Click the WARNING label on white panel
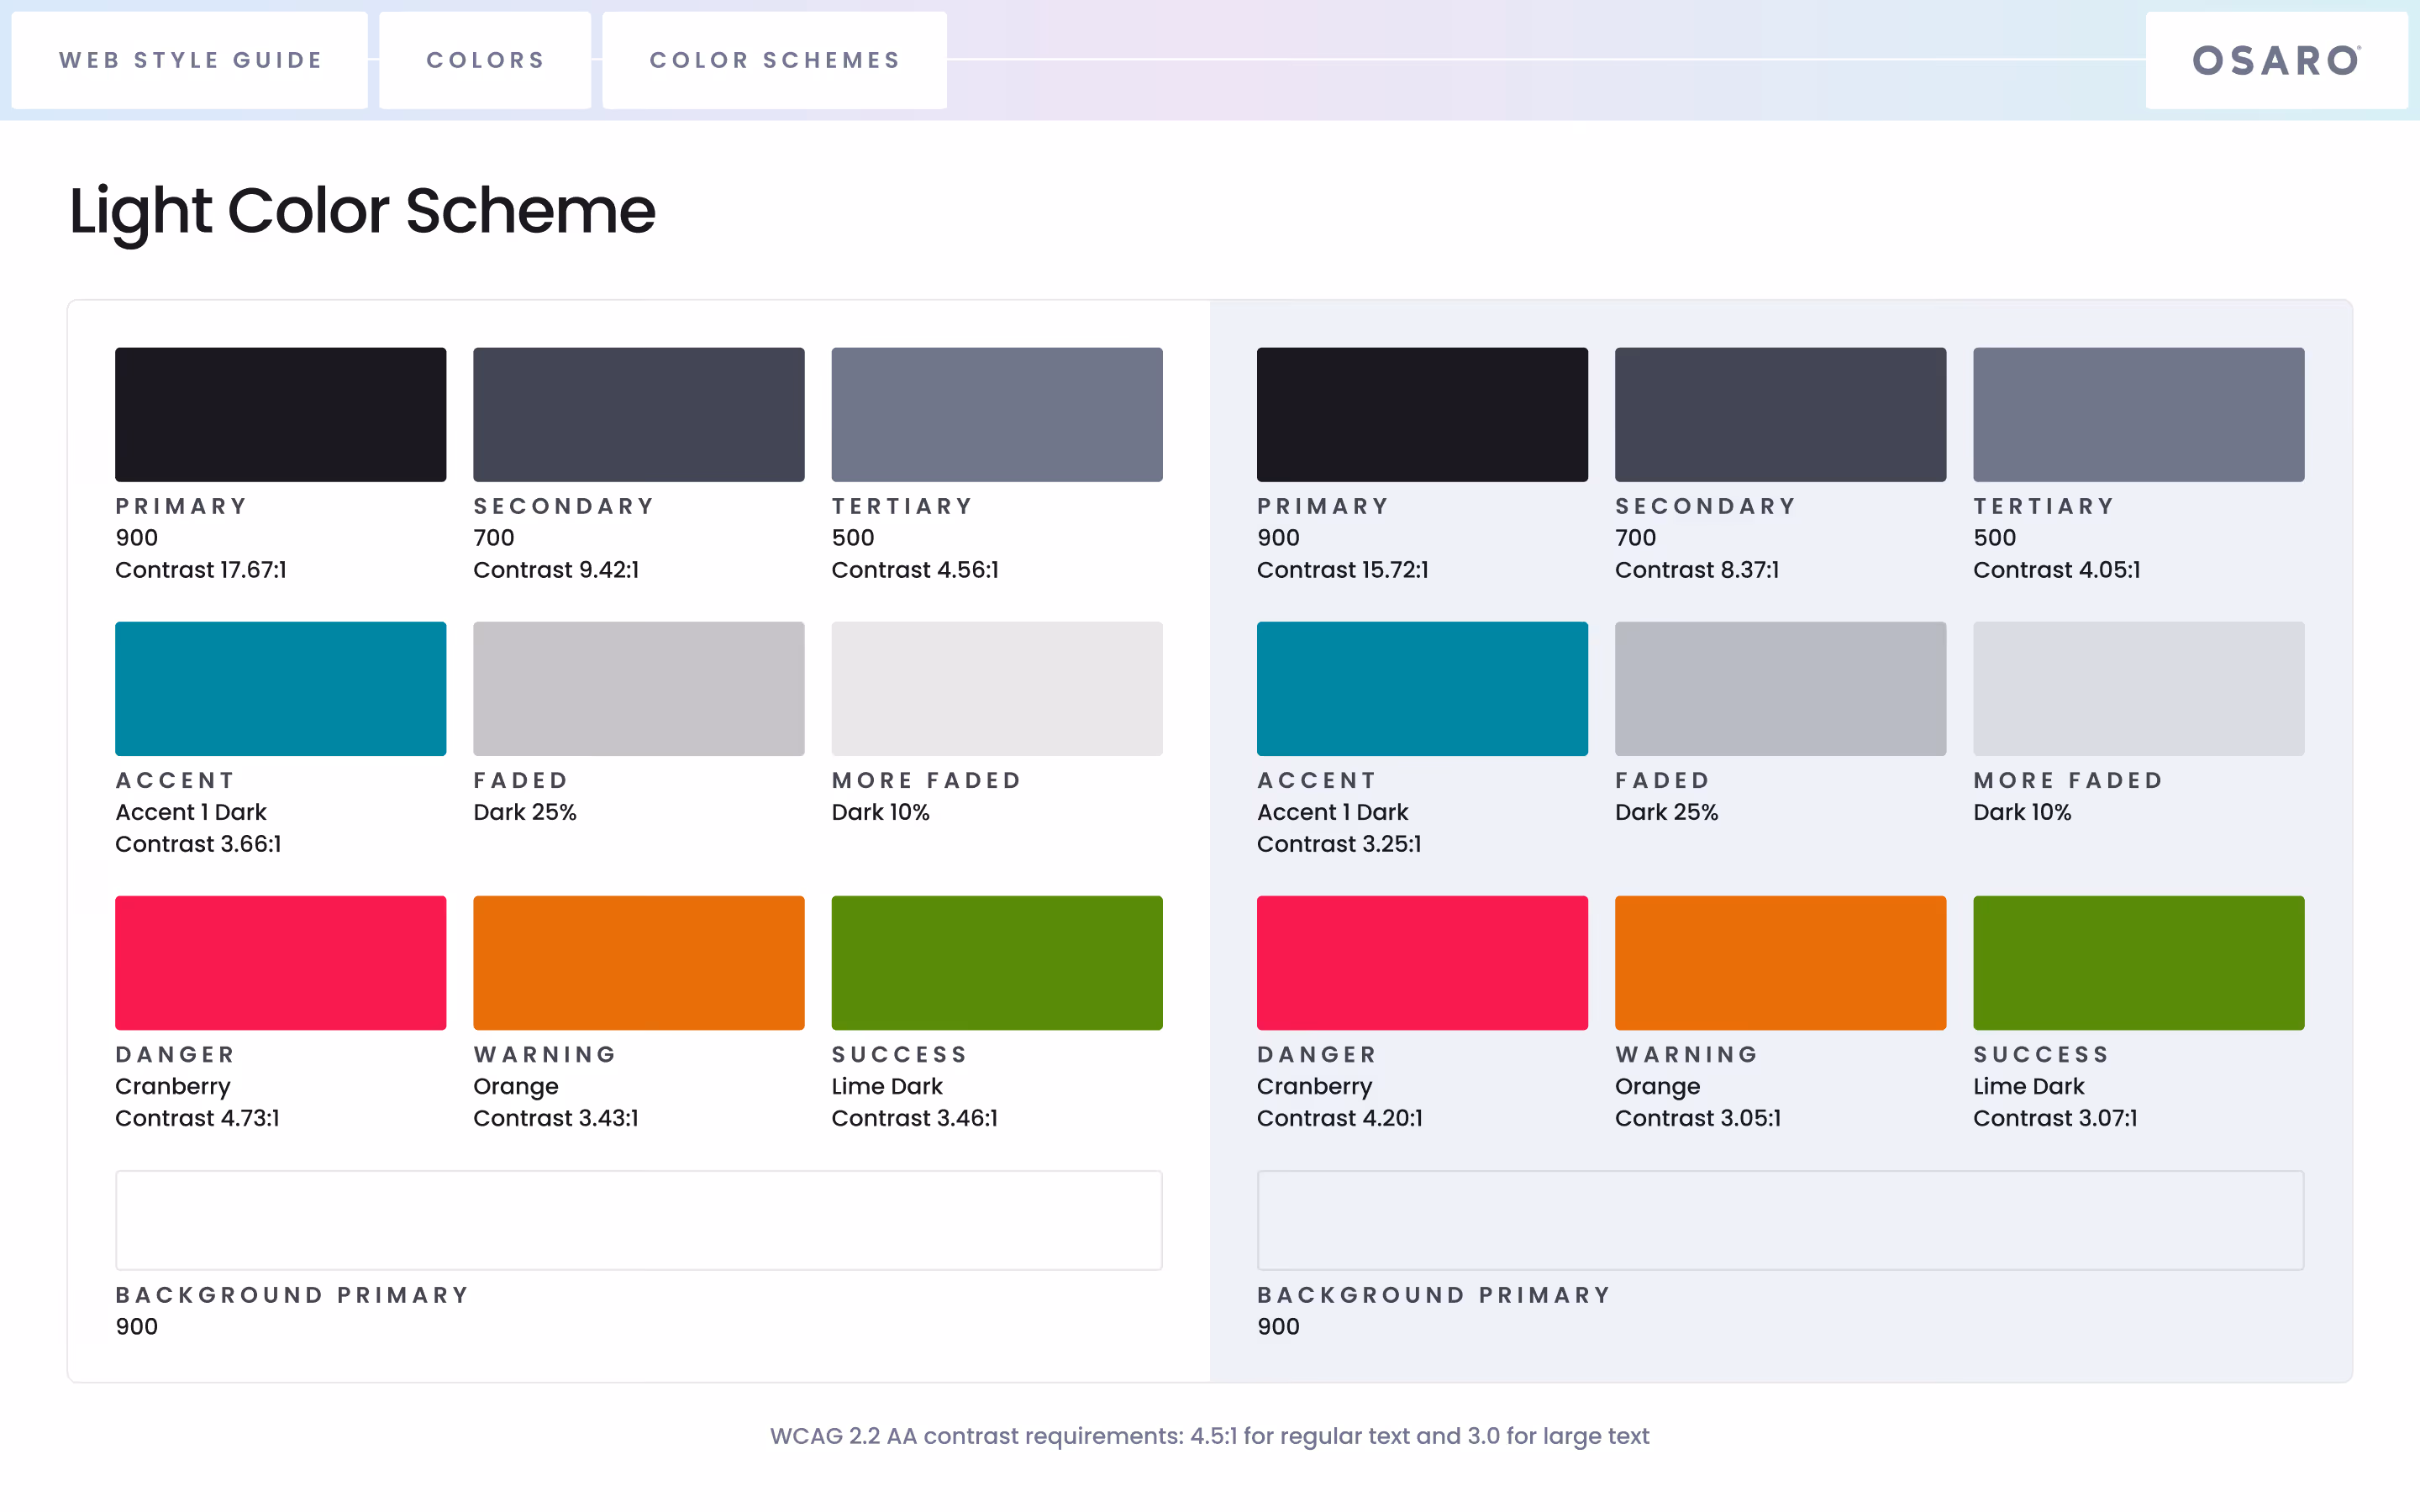Image resolution: width=2420 pixels, height=1512 pixels. 545,1054
